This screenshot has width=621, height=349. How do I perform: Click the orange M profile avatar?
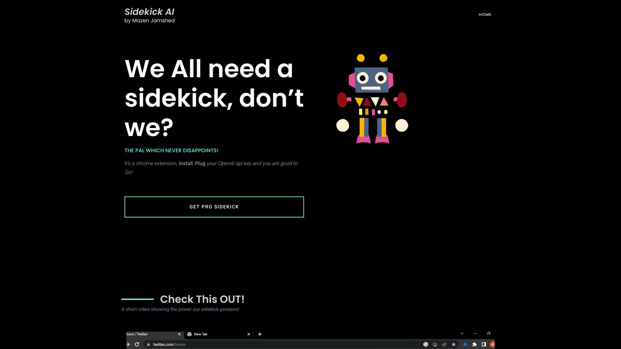pos(493,344)
